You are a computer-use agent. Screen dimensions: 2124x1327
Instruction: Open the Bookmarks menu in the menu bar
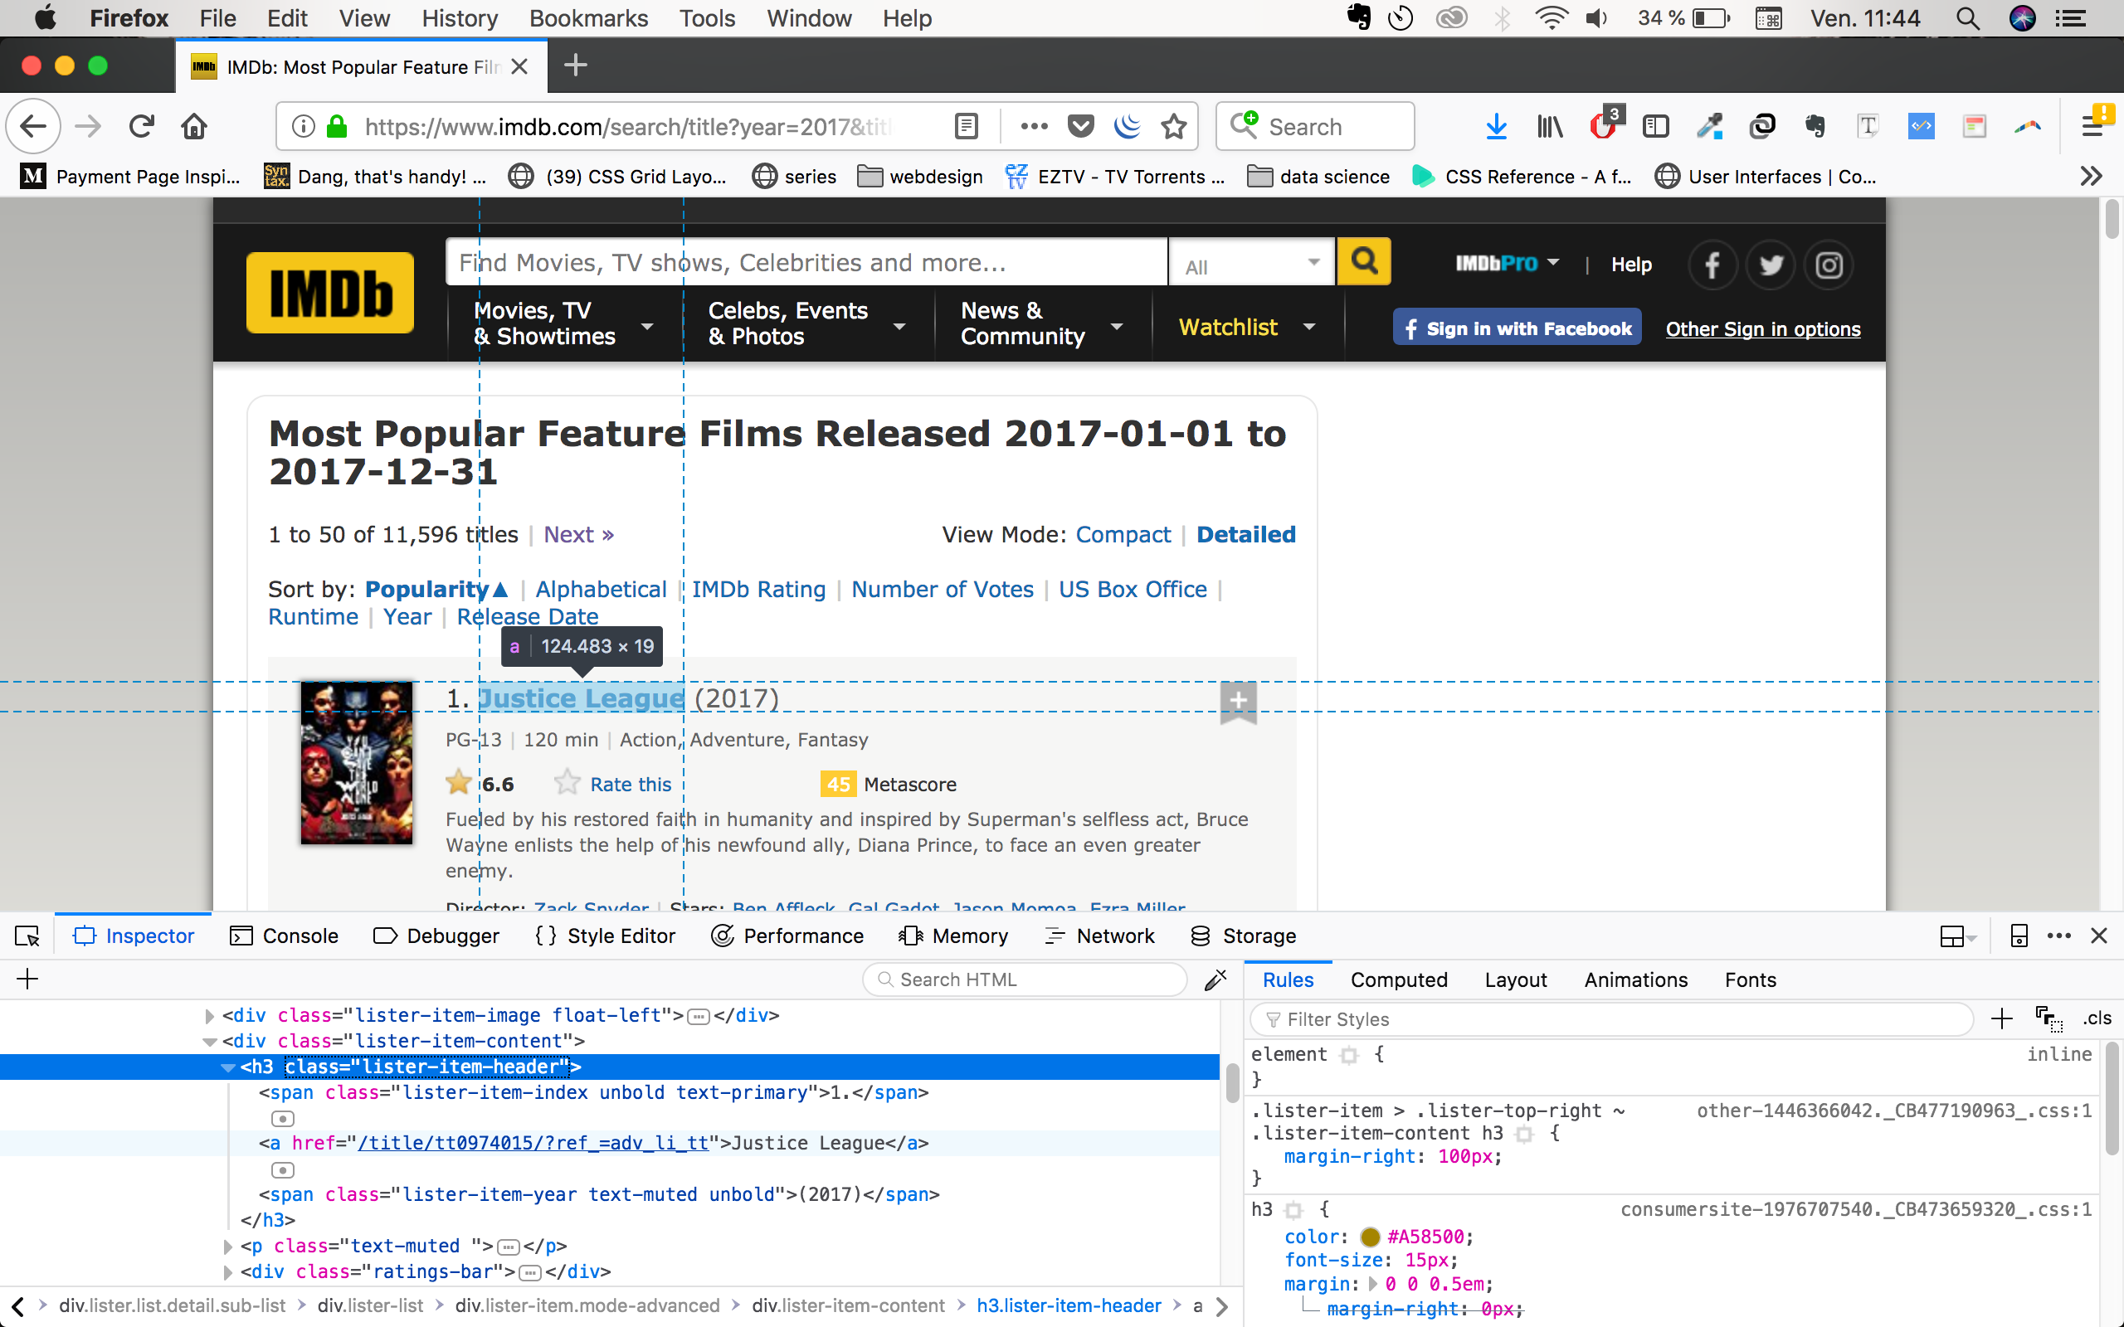point(588,17)
